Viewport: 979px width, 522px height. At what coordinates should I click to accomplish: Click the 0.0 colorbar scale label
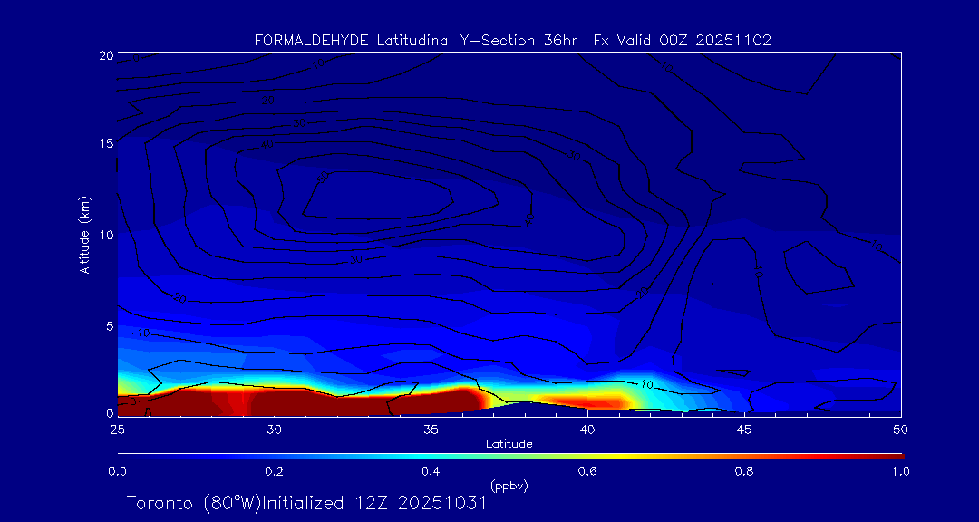pyautogui.click(x=117, y=471)
